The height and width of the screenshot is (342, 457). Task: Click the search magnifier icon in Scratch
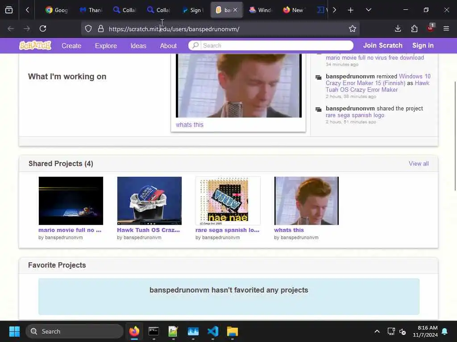pyautogui.click(x=195, y=45)
